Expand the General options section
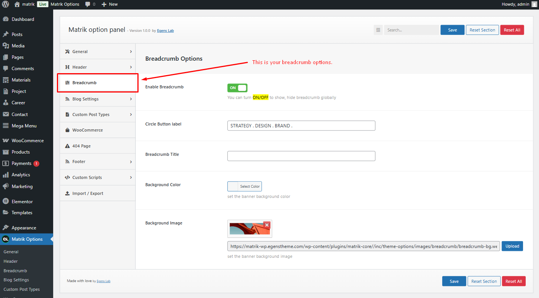Viewport: 539px width, 298px height. 98,52
